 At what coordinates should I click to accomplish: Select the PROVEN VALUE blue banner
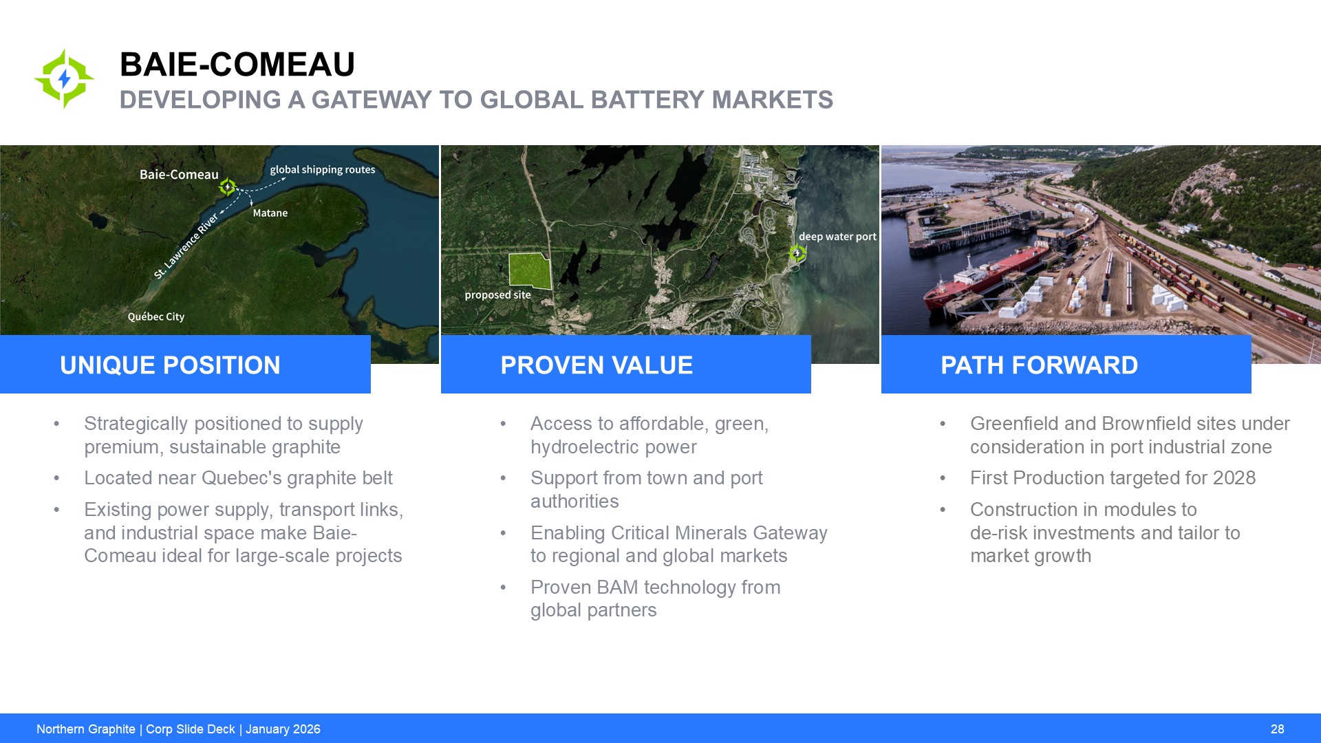click(x=625, y=365)
